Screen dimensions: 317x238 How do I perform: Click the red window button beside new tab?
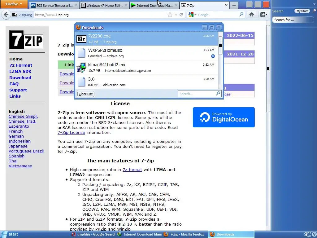266,5
